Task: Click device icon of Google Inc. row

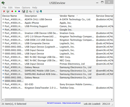Action: click(x=3, y=29)
